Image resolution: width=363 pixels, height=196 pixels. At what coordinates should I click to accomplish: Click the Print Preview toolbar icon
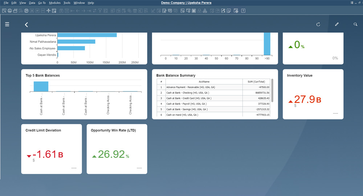tap(4, 11)
